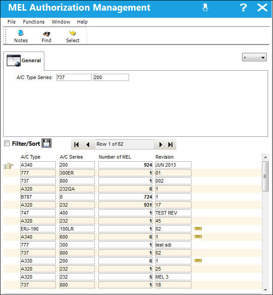The image size is (273, 295).
Task: Open the Help menu
Action: tap(82, 22)
